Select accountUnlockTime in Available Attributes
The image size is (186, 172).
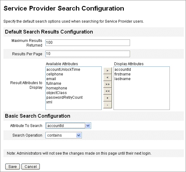point(63,70)
